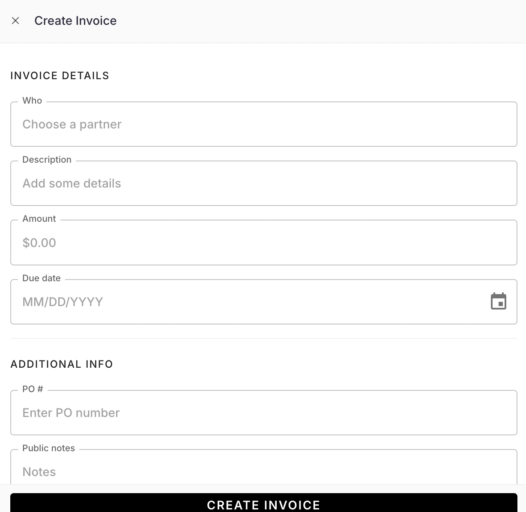Click the Public notes text field
526x512 pixels.
tap(263, 471)
